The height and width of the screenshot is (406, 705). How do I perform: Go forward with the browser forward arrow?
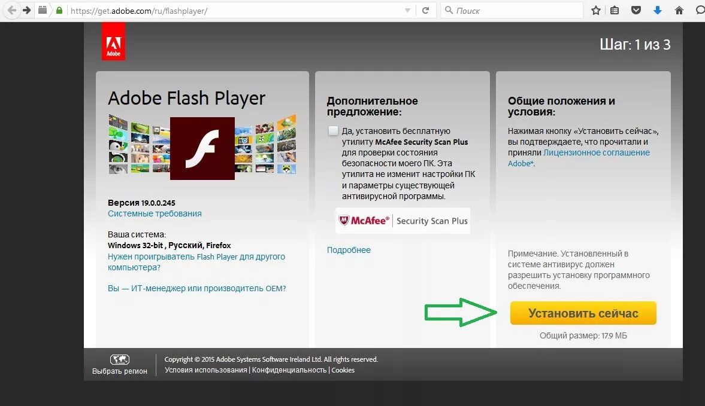click(x=27, y=10)
